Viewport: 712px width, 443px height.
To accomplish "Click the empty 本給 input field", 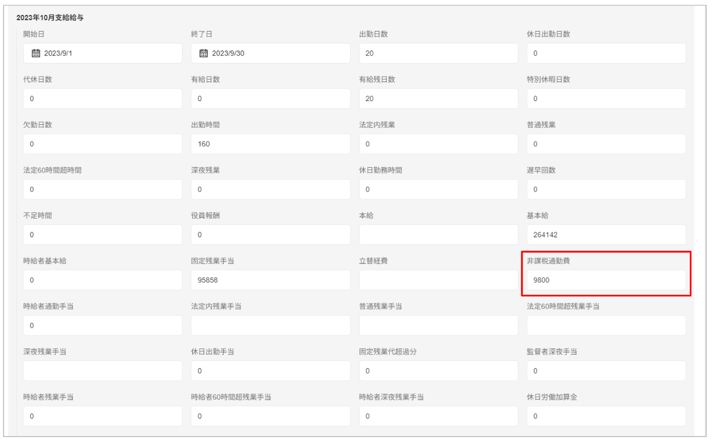I will 438,235.
